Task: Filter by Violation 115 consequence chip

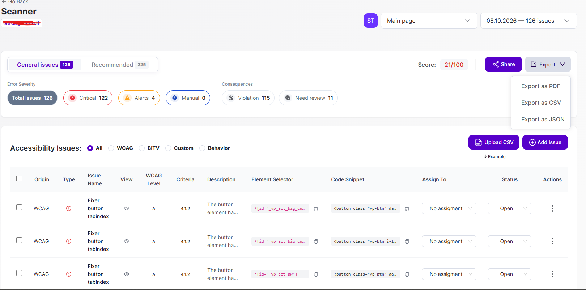Action: pos(248,98)
